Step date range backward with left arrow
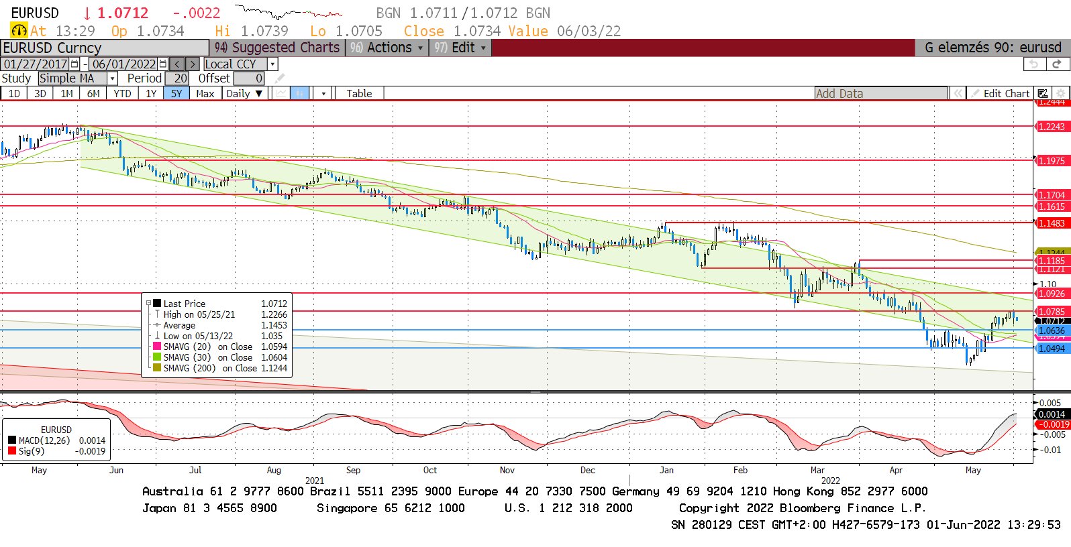 [x=176, y=64]
